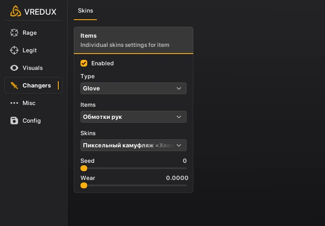Click the Wear slider handle
Image resolution: width=325 pixels, height=226 pixels.
coord(84,185)
